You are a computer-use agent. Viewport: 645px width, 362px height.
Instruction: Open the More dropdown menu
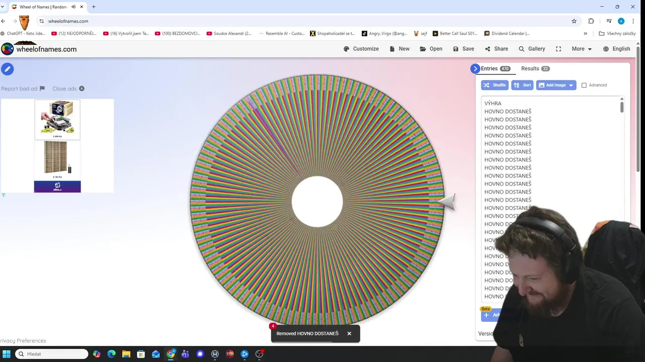tap(582, 49)
